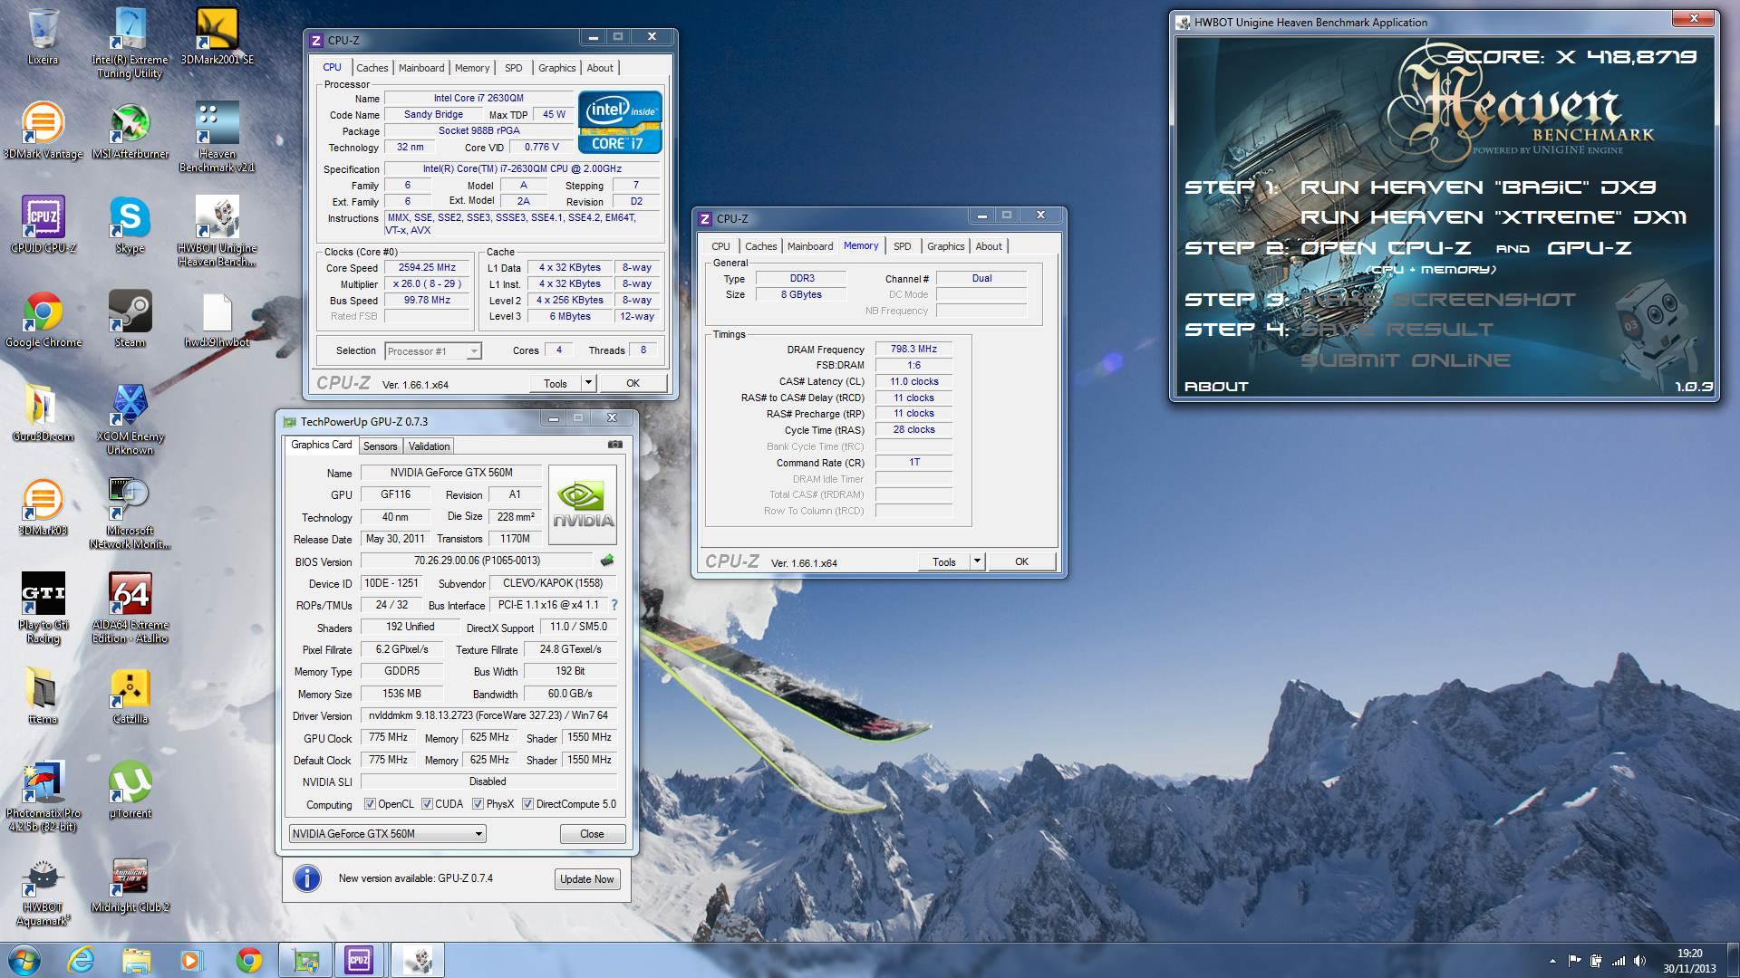Switch to SPD tab in CPU-Z Memory window
The image size is (1740, 978).
point(903,246)
